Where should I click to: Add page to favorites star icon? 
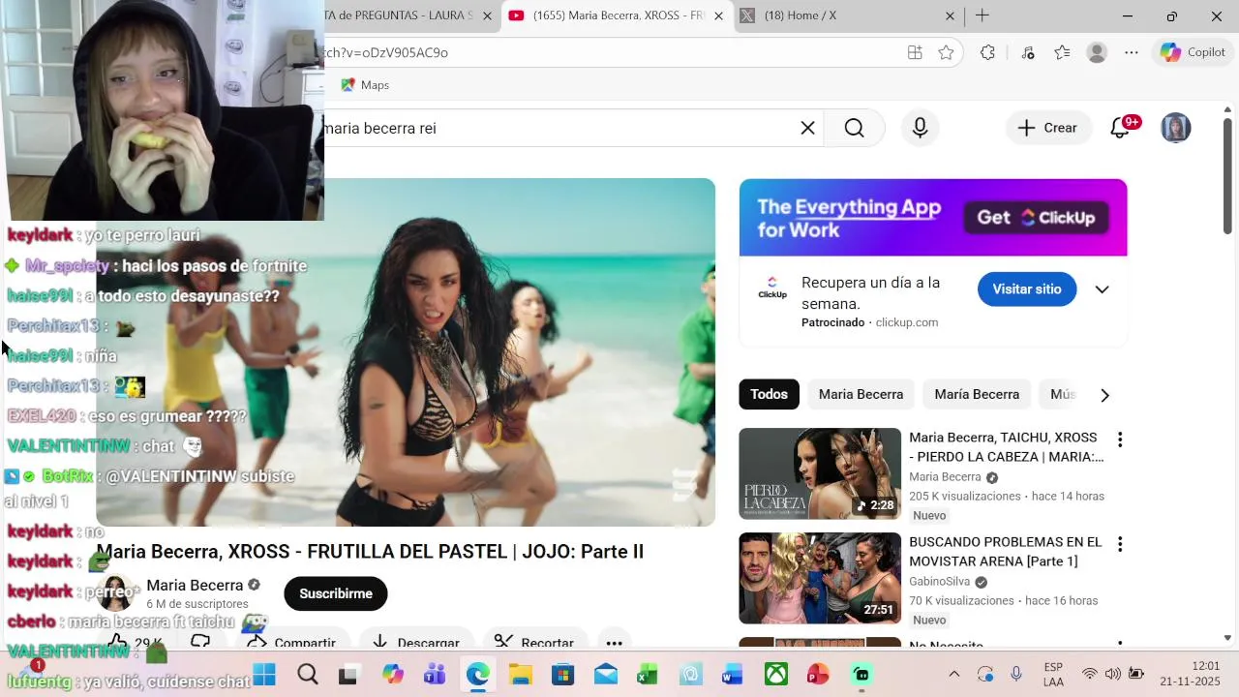tap(946, 52)
